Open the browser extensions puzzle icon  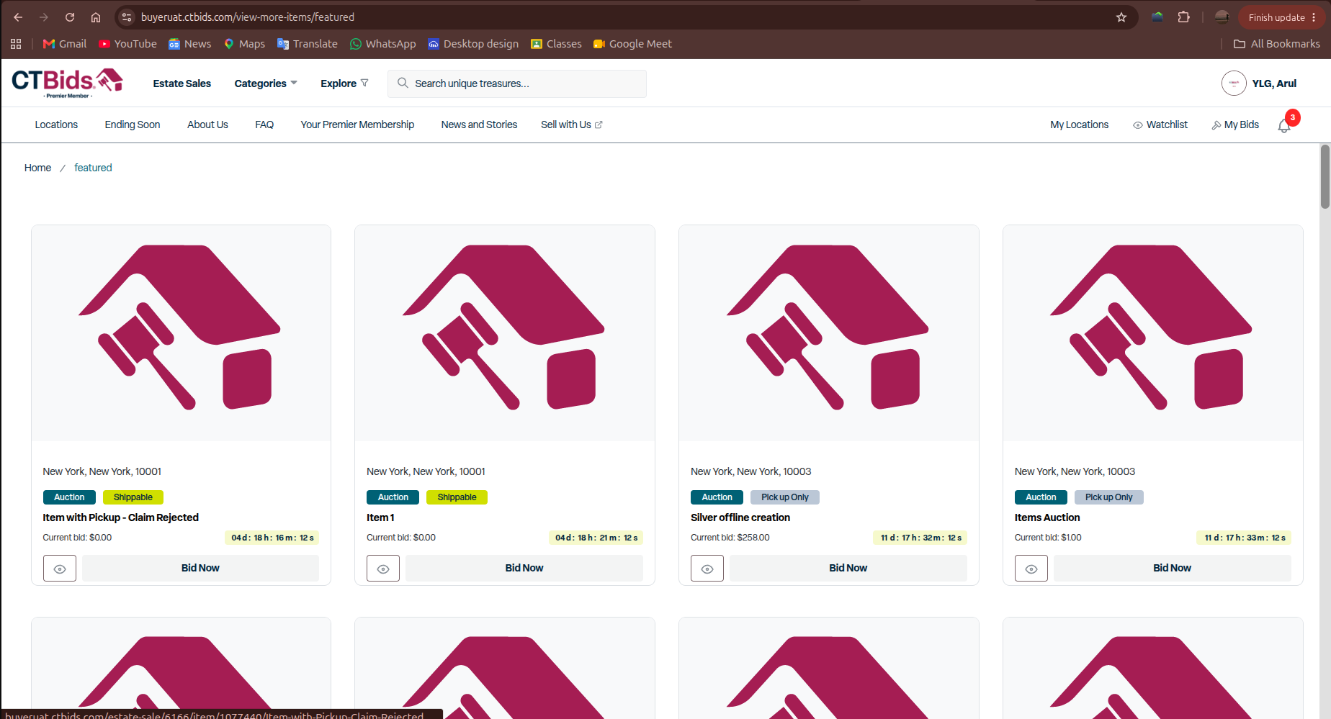pos(1183,17)
